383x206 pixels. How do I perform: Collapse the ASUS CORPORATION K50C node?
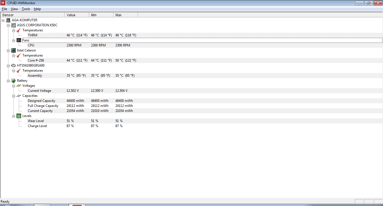8,25
